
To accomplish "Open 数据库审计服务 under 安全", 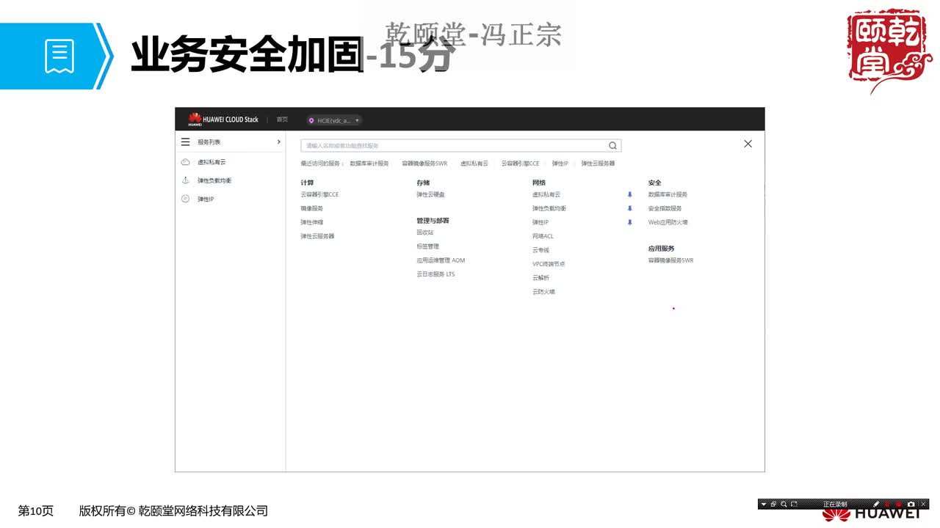I will point(668,194).
